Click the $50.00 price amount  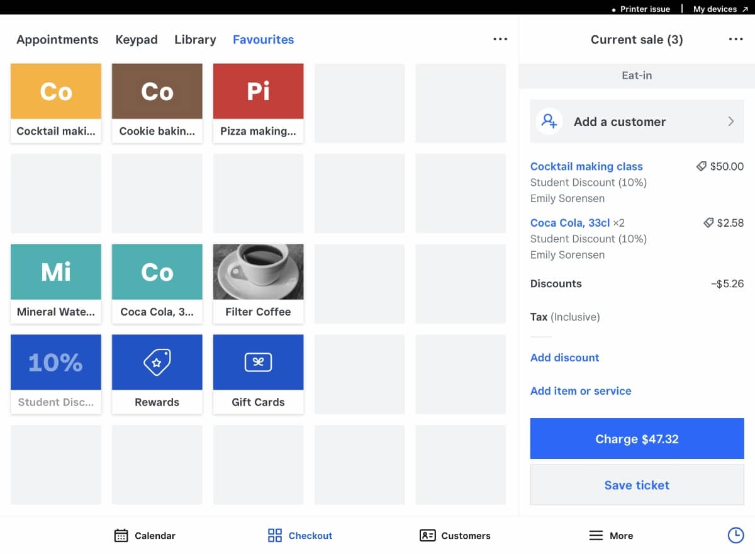(x=727, y=167)
